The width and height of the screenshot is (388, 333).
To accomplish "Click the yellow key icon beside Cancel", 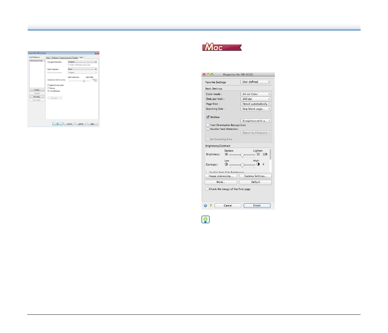I will coord(211,206).
